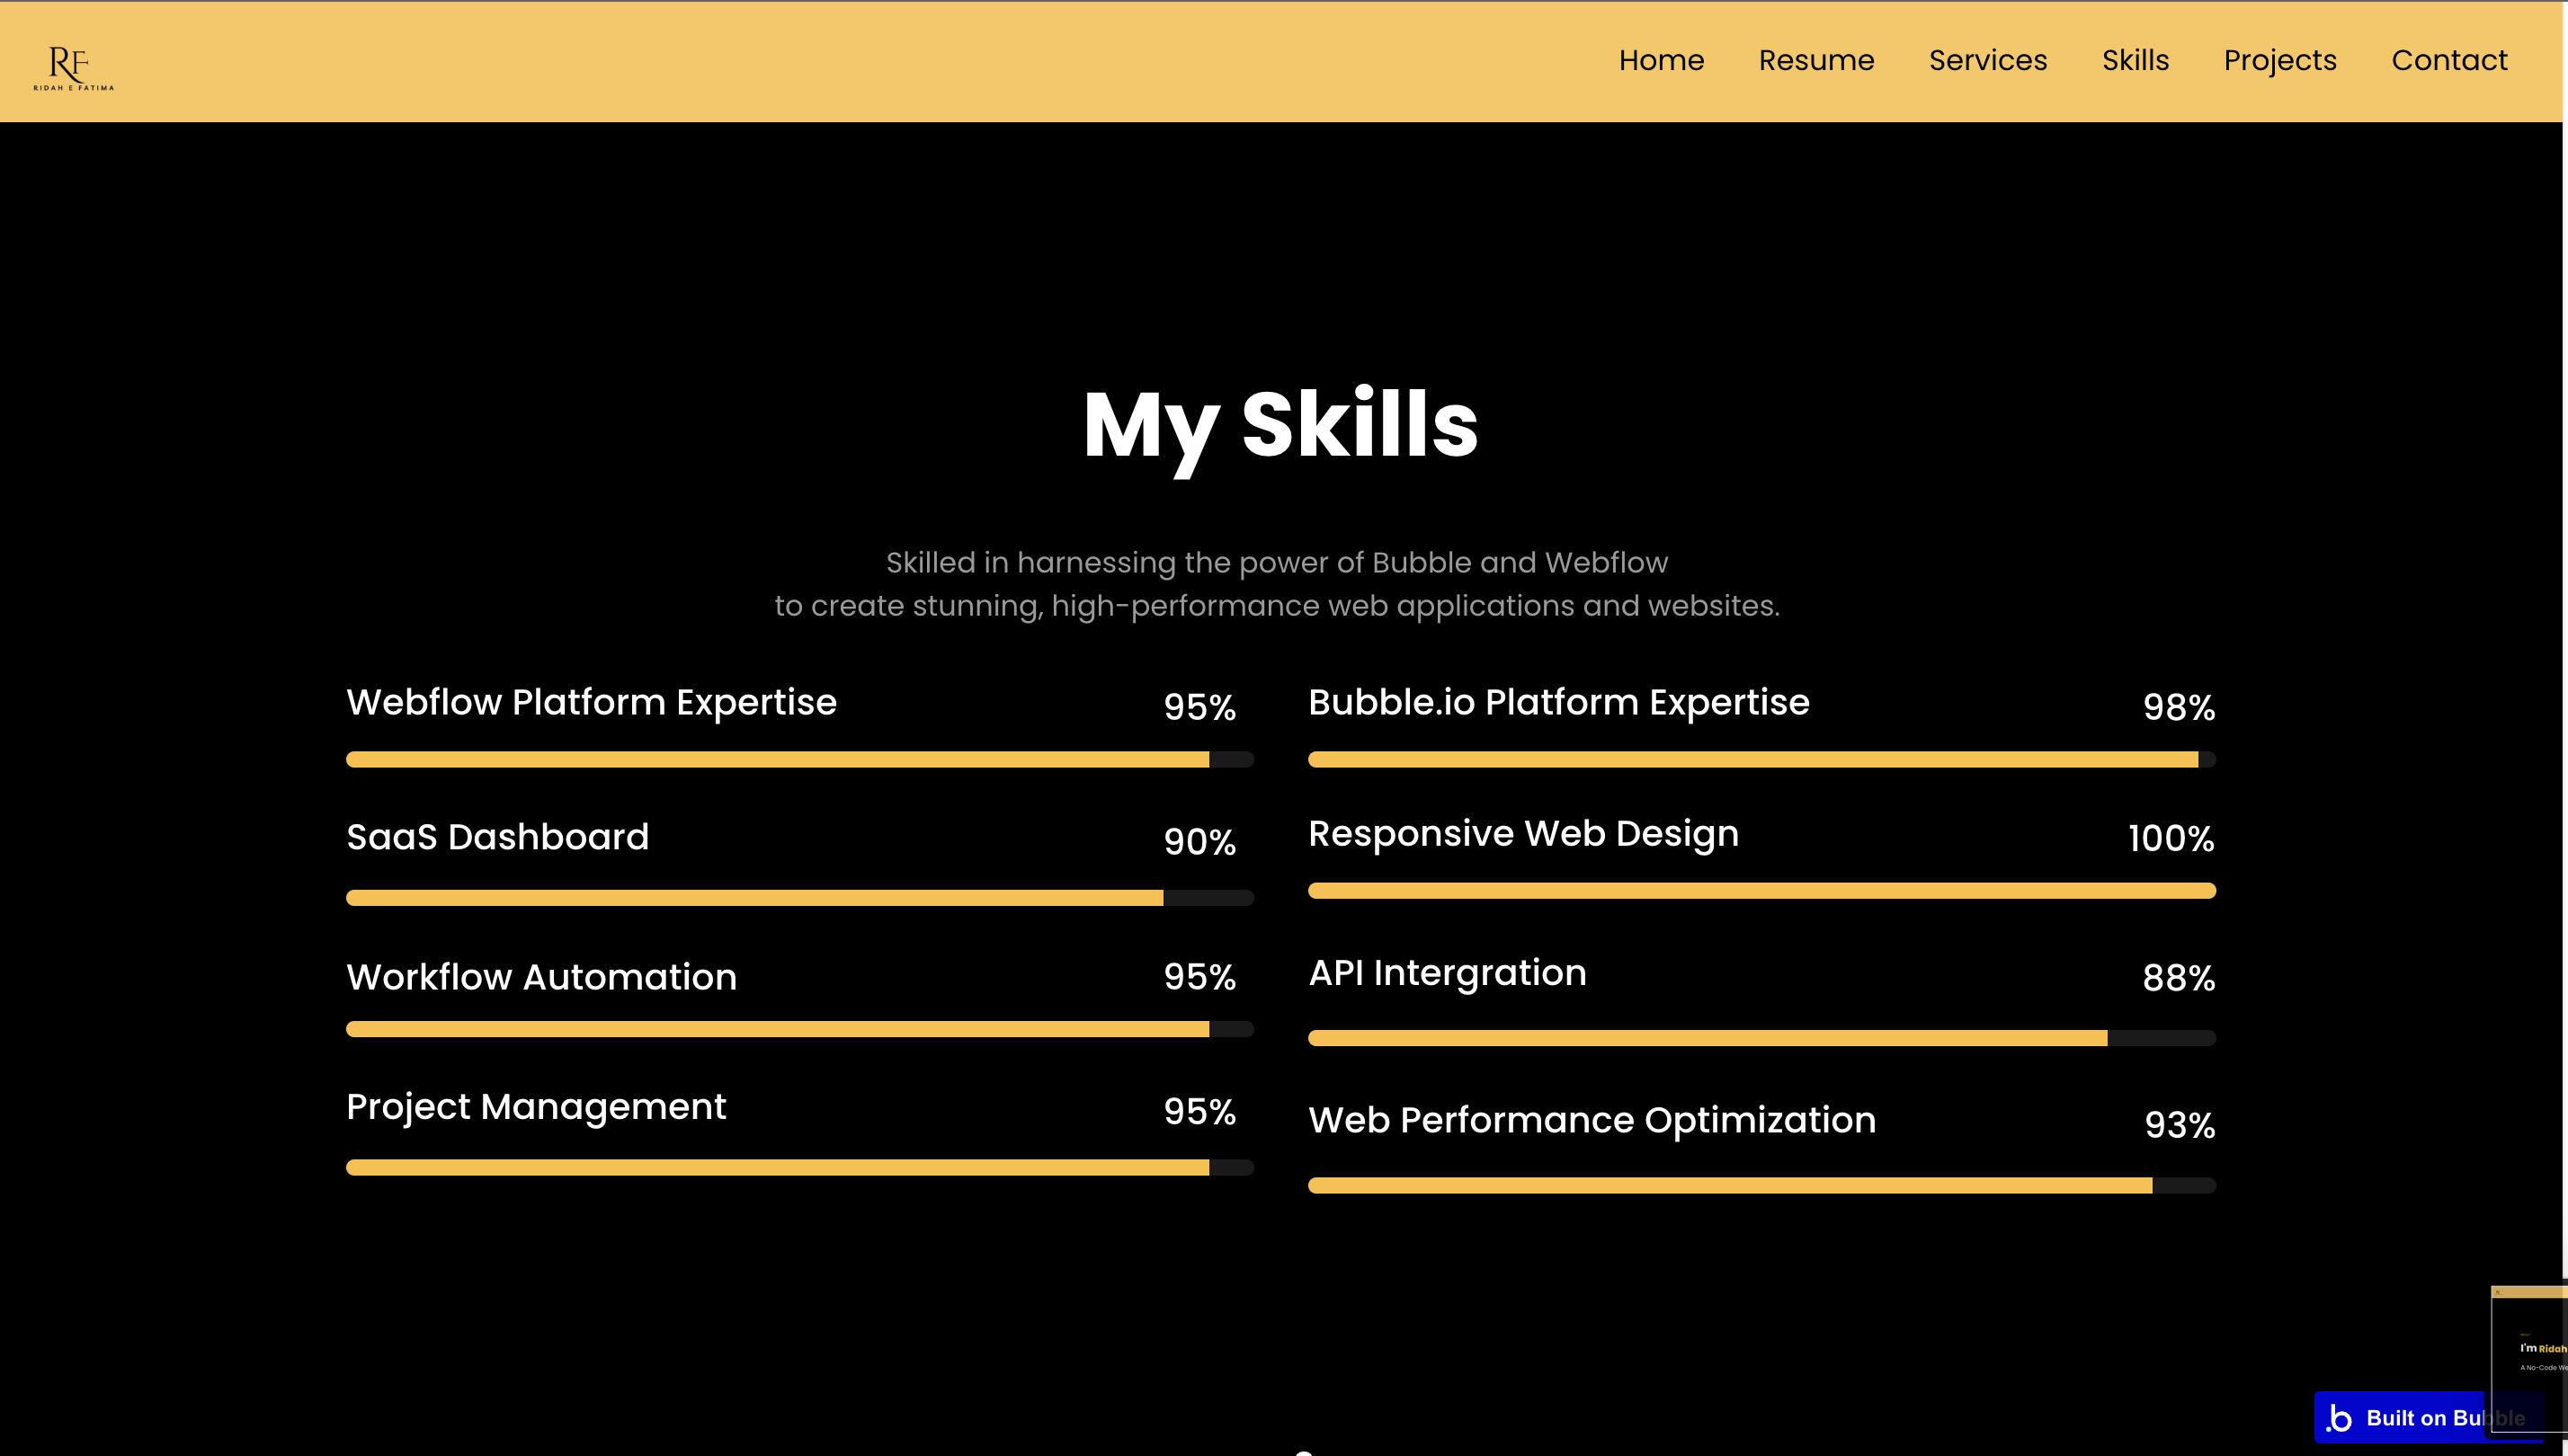2568x1456 pixels.
Task: Click the API Intergration progress bar
Action: [x=1761, y=1037]
